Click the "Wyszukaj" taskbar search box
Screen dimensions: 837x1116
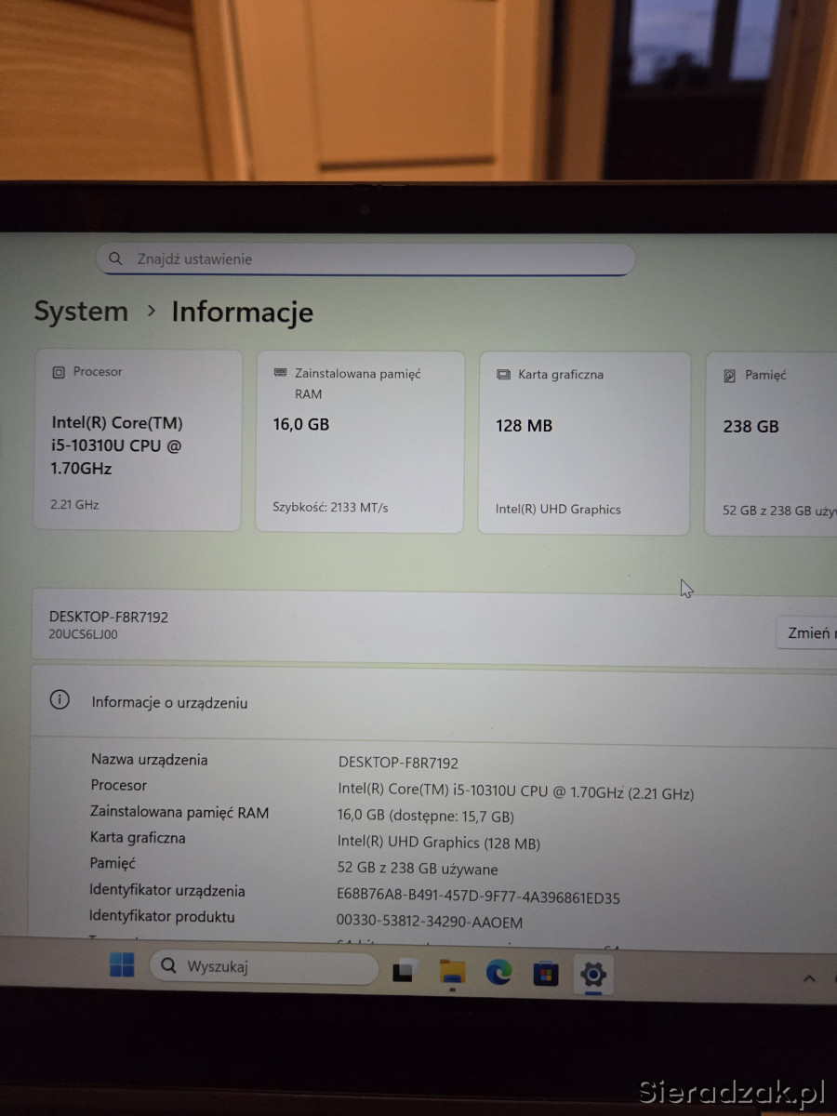coord(264,967)
